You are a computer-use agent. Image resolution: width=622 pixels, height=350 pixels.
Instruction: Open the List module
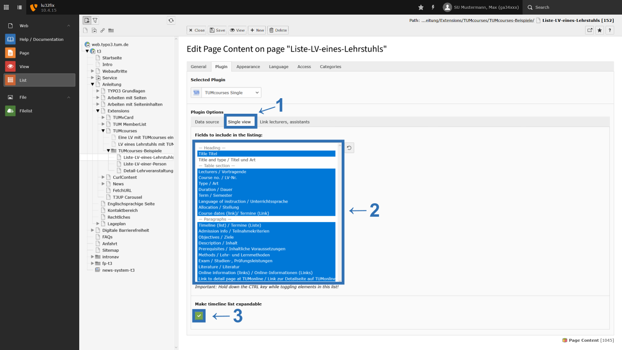click(x=39, y=80)
